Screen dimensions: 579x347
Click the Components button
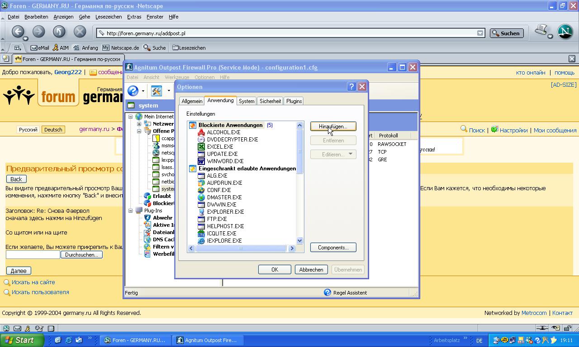(x=333, y=248)
